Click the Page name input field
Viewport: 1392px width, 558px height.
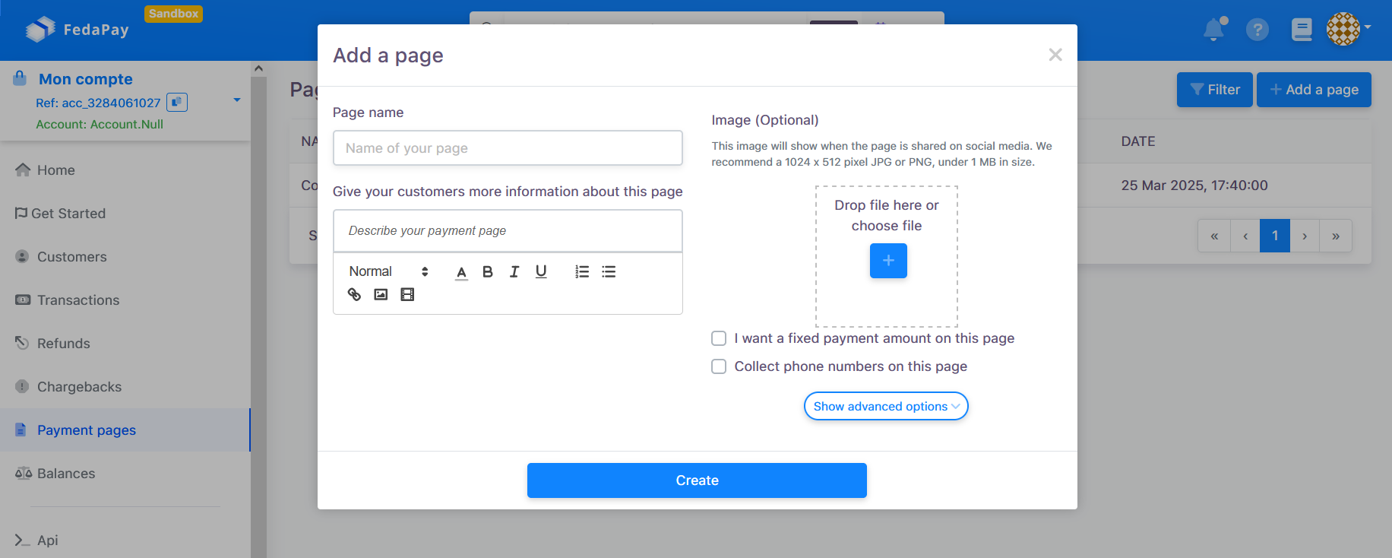click(508, 148)
